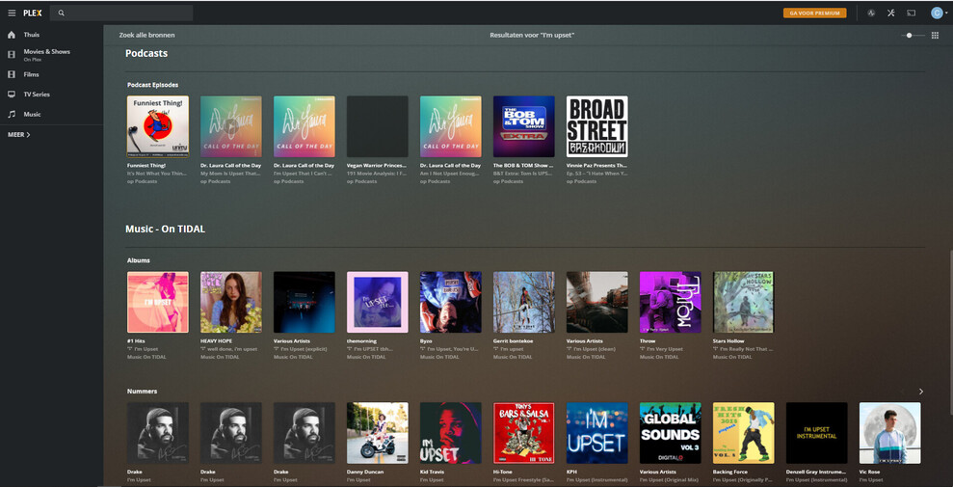Click Zoek alle bronnen link
This screenshot has width=953, height=487.
coord(147,36)
